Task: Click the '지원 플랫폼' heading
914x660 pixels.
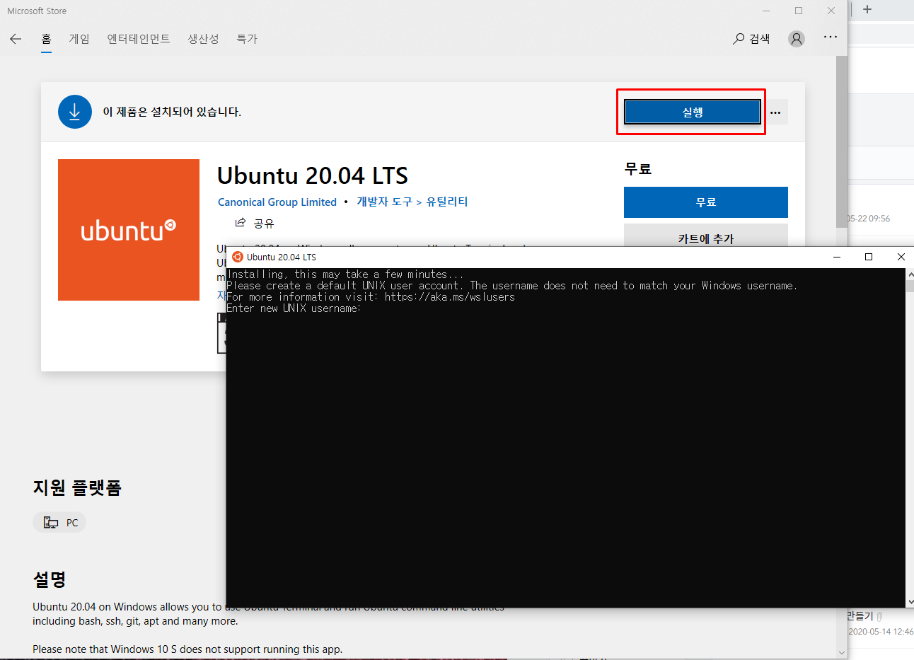Action: coord(77,487)
